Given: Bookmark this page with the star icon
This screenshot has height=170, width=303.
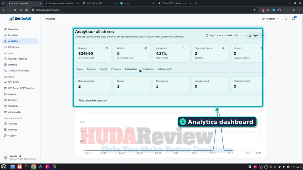Looking at the screenshot, I should coord(254,10).
